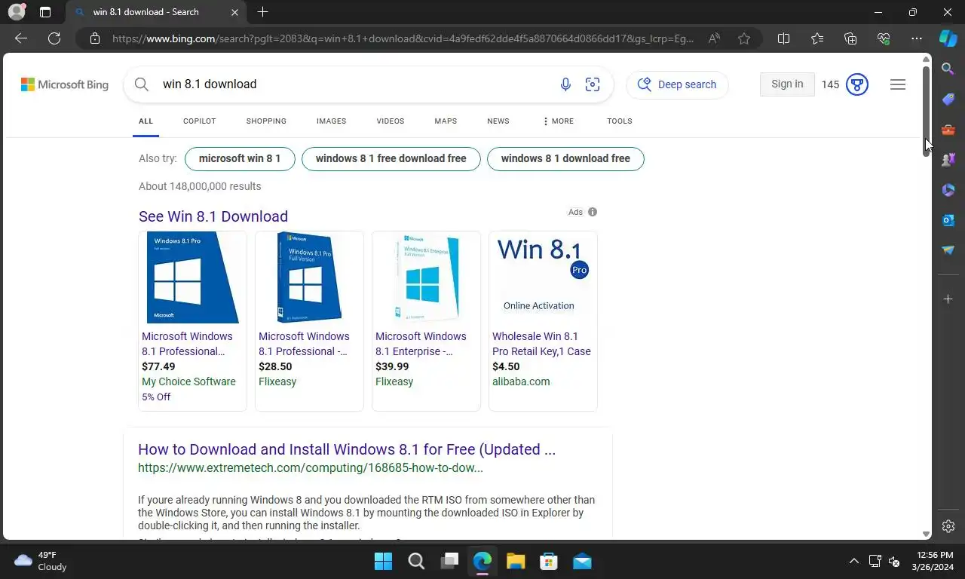Open Tools briefcase icon in sidebar
965x579 pixels.
[948, 130]
